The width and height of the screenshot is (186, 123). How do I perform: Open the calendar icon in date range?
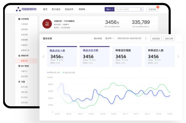[x=146, y=38]
